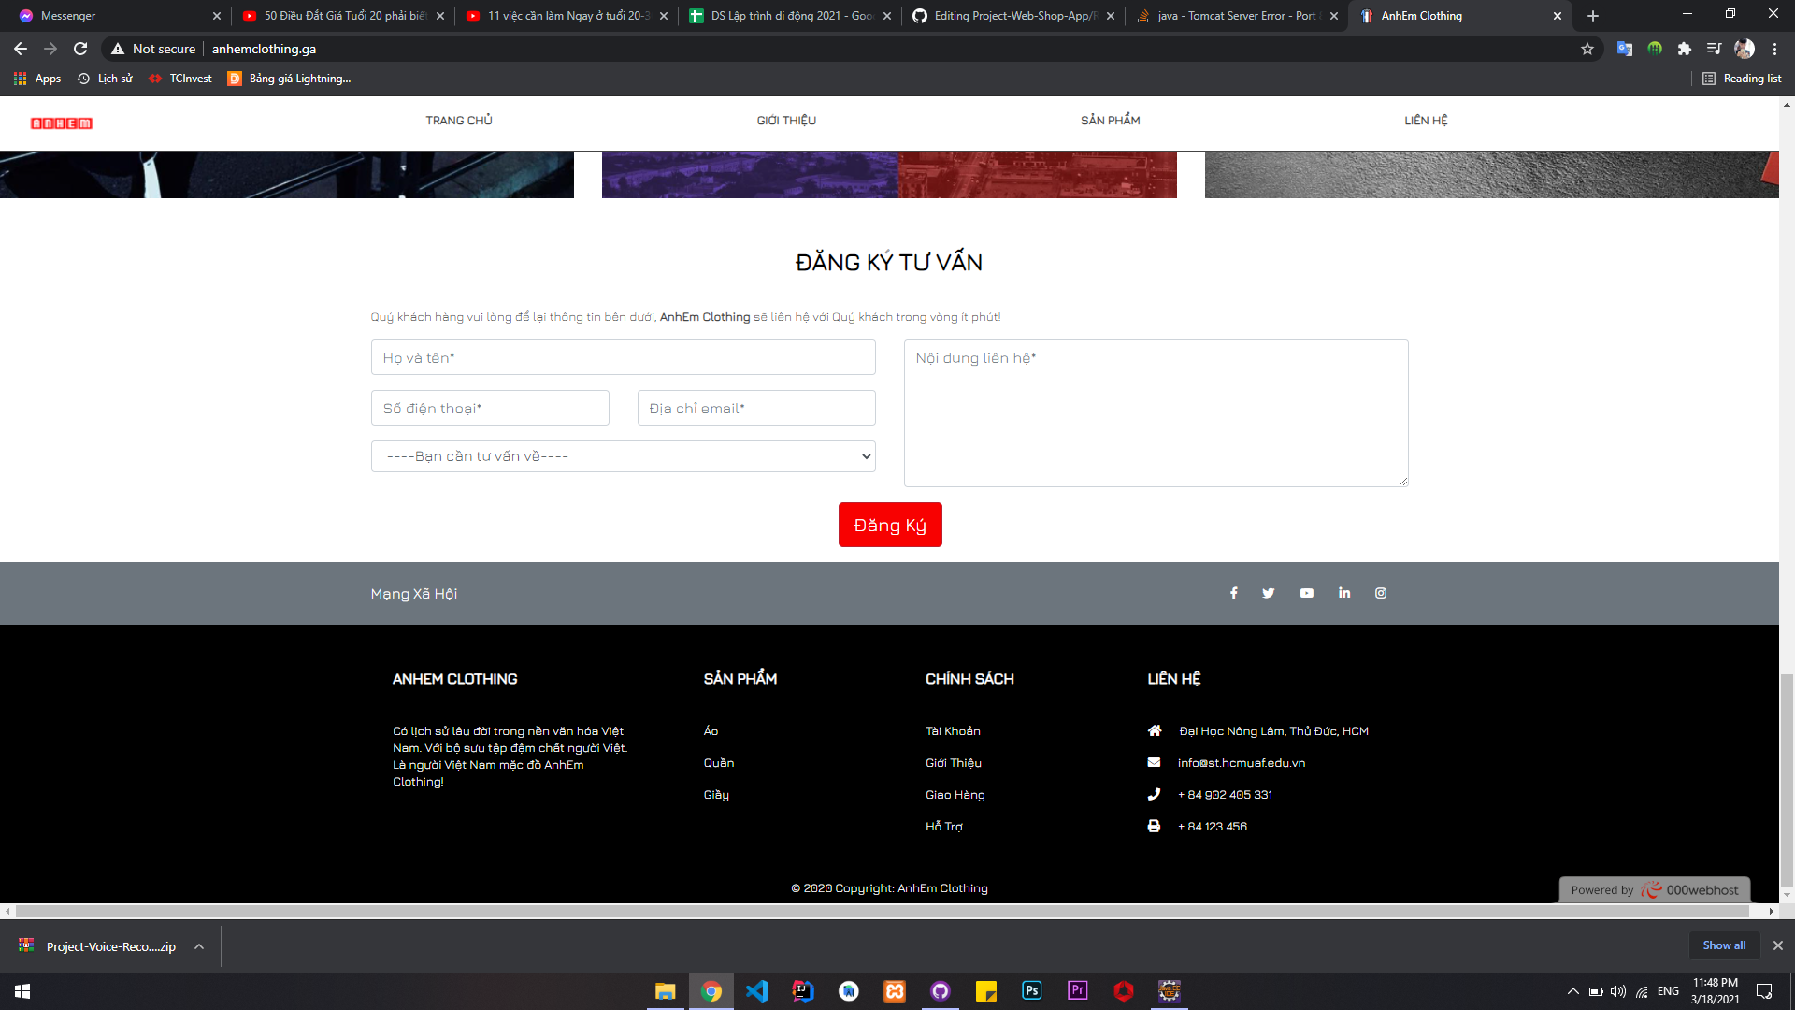Open the Twitter social media icon
This screenshot has height=1010, width=1795.
(x=1268, y=593)
